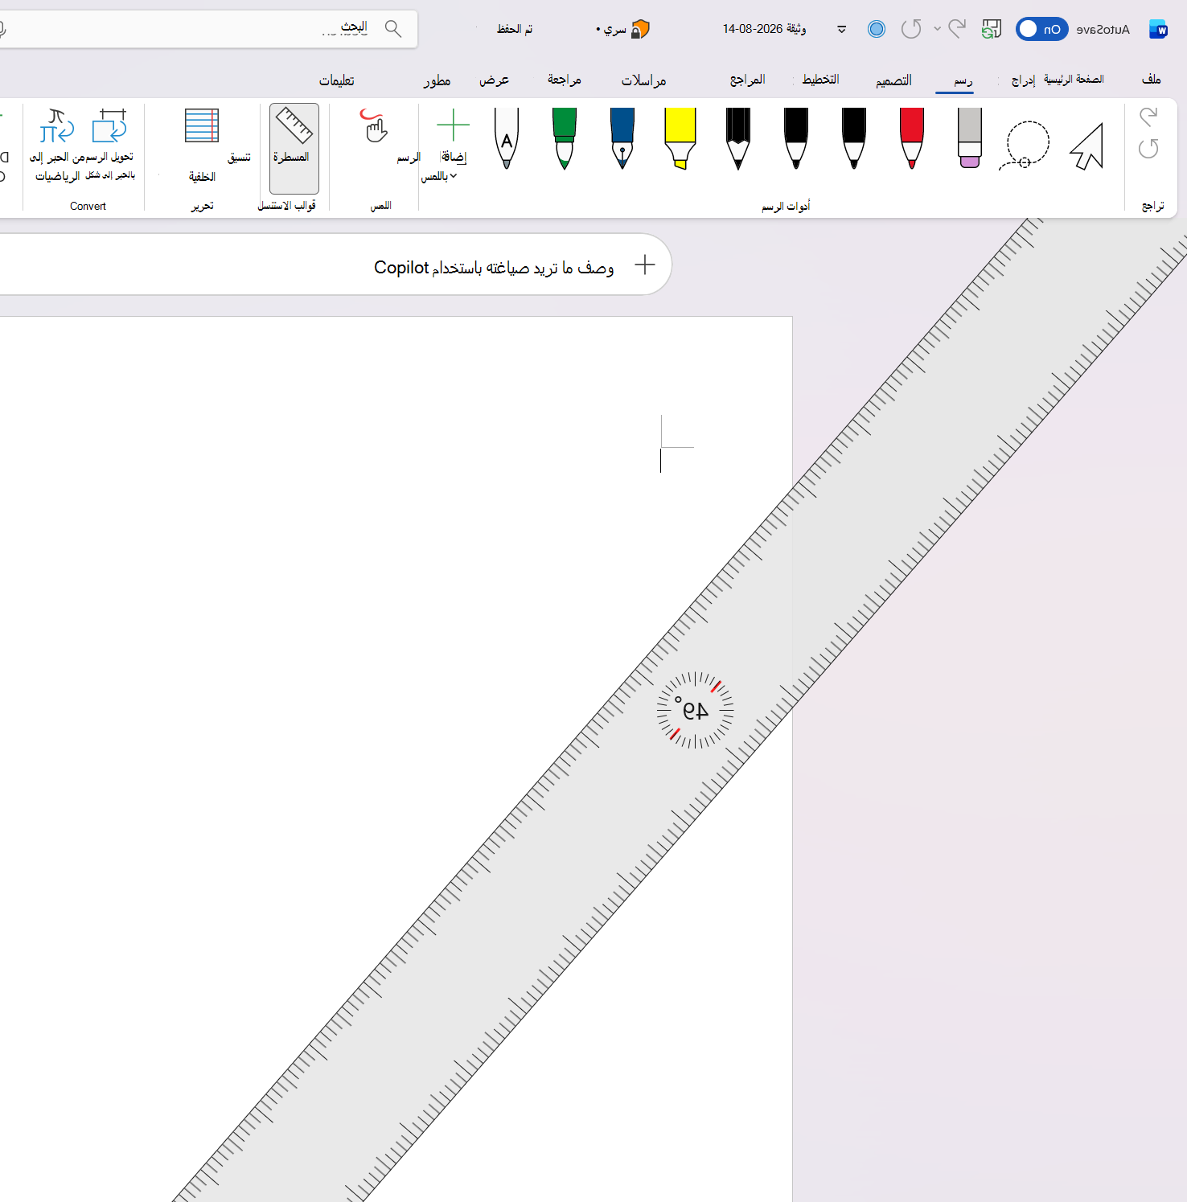Image resolution: width=1187 pixels, height=1202 pixels.
Task: Activate the eraser tool
Action: pos(970,138)
